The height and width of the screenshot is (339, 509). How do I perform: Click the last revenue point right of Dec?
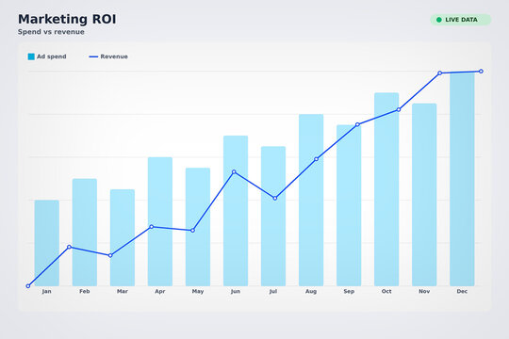(481, 71)
